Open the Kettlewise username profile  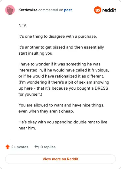click(28, 10)
